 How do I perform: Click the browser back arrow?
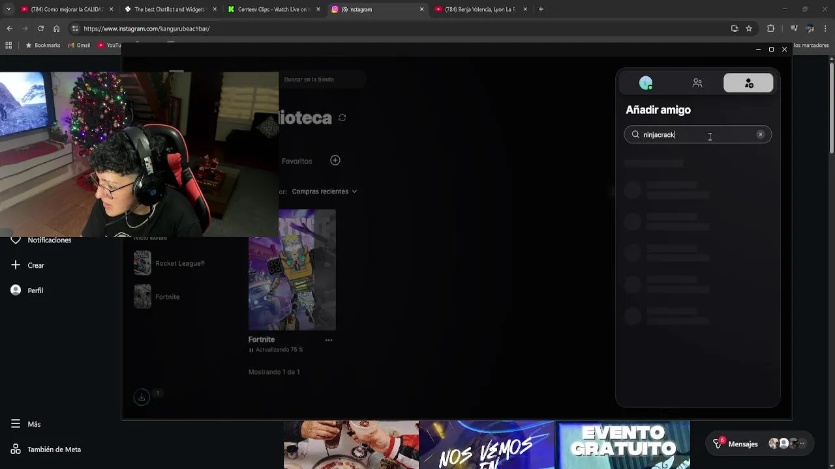coord(9,29)
